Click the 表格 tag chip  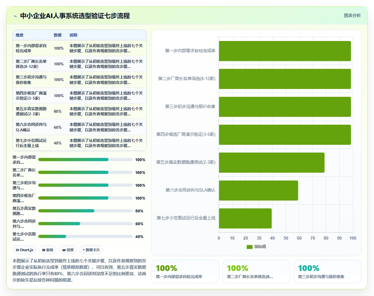click(48, 250)
